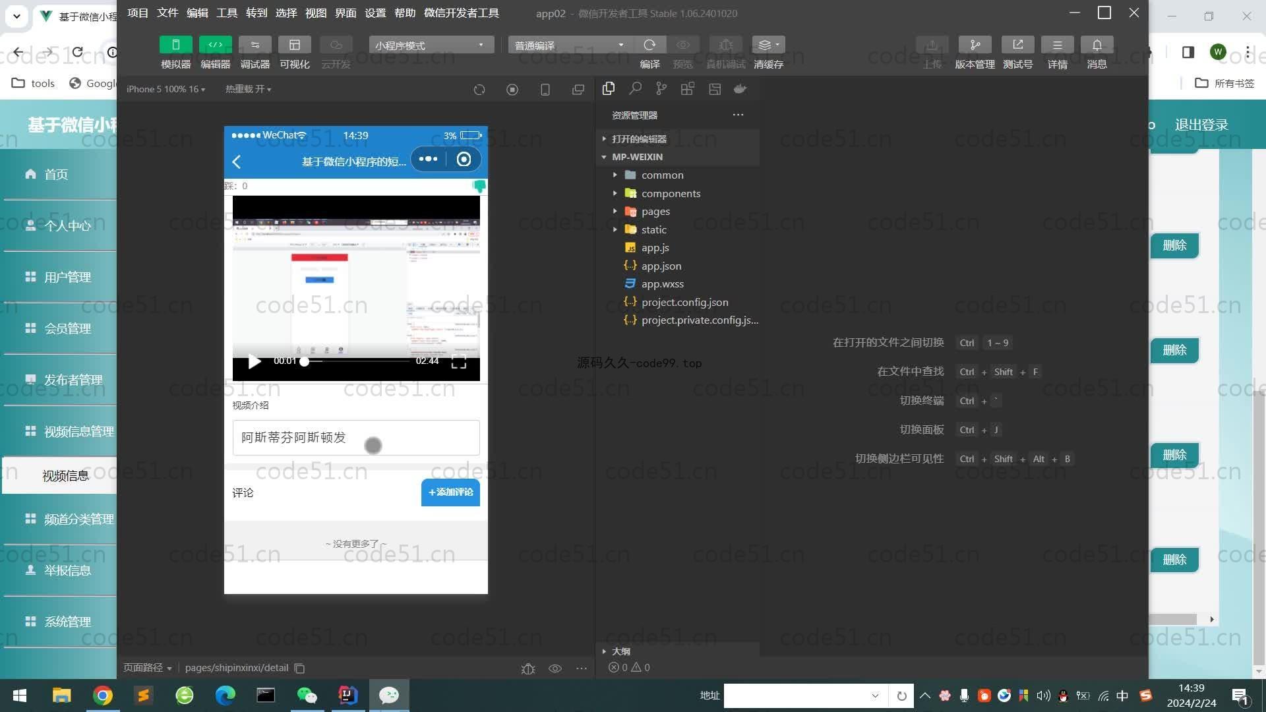Viewport: 1266px width, 712px height.
Task: Click 退出登录 logout link
Action: (x=1201, y=125)
